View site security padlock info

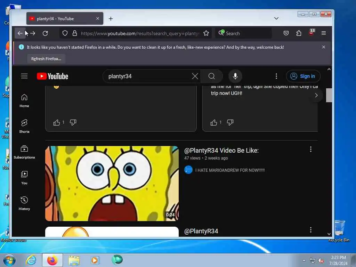(x=74, y=33)
